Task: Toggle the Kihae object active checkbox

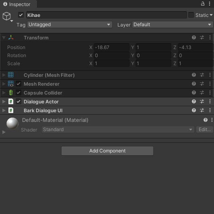Action: [x=21, y=15]
